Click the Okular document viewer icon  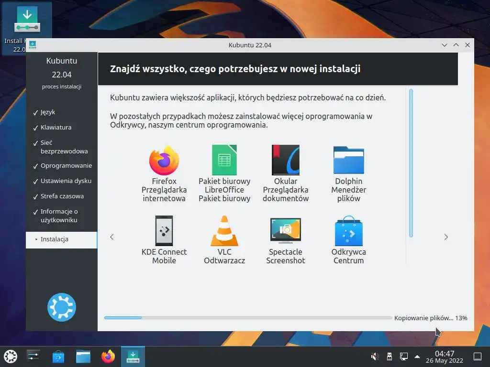[x=286, y=160]
